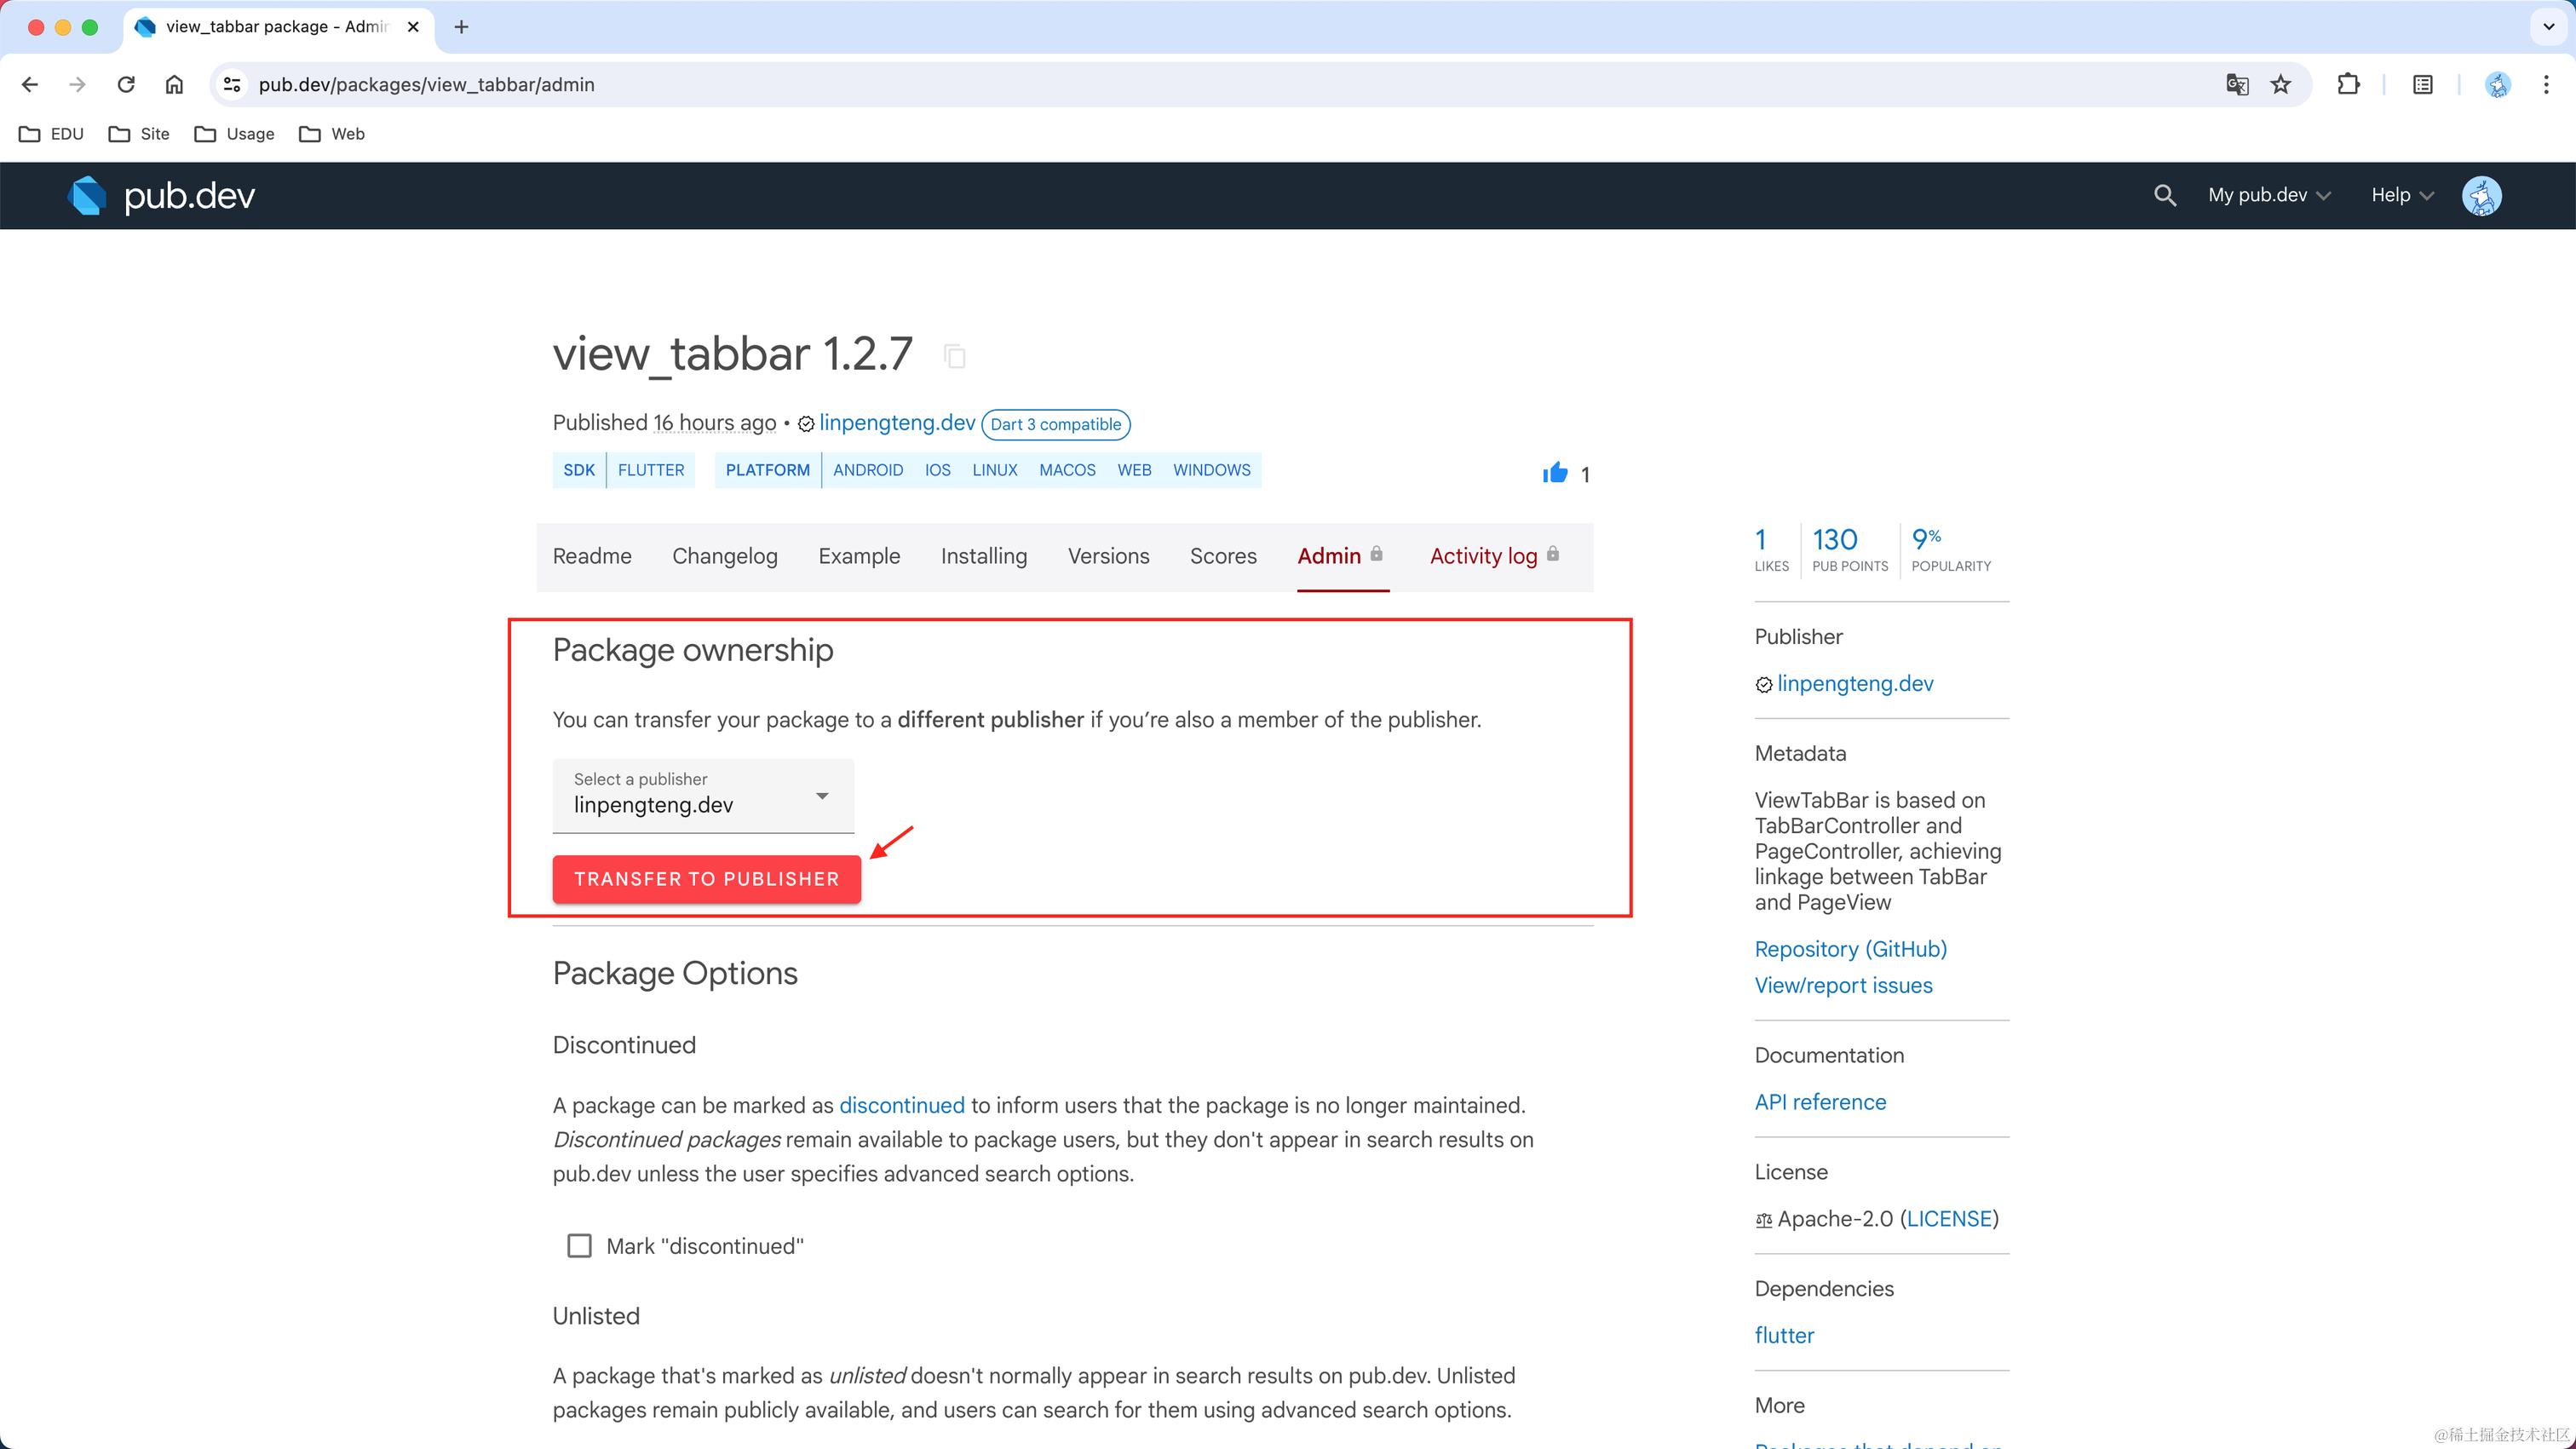Image resolution: width=2576 pixels, height=1449 pixels.
Task: Open the pub.dev search icon
Action: click(x=2164, y=196)
